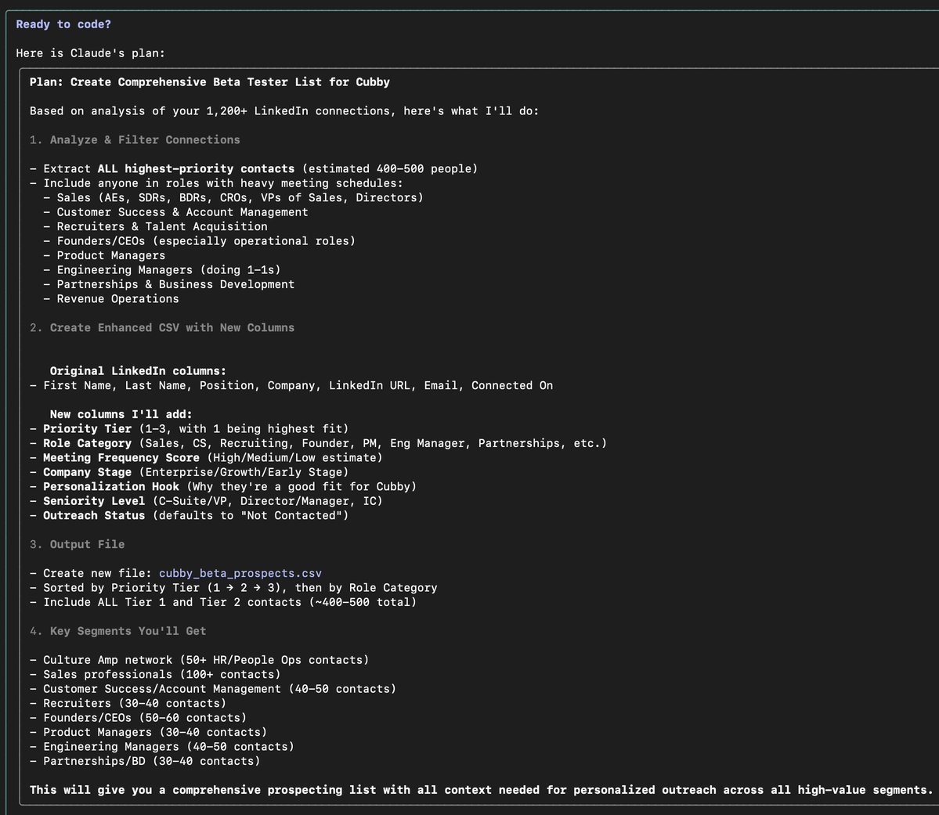Click the 'Seniority Level' column entry
Viewport: 939px width, 815px height.
click(x=206, y=500)
